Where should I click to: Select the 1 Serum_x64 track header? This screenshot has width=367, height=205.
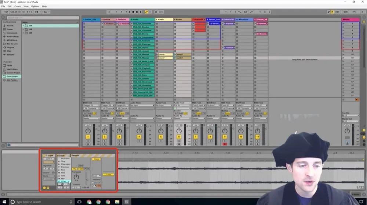pos(91,20)
